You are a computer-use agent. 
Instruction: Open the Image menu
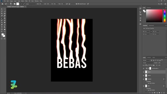pos(11,1)
